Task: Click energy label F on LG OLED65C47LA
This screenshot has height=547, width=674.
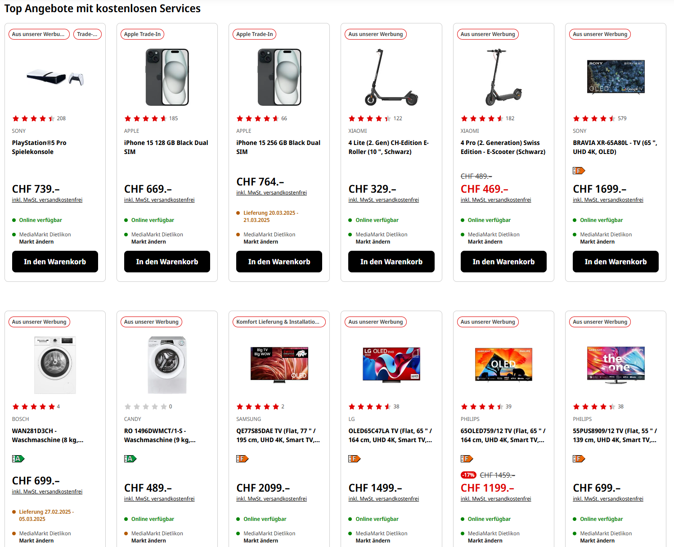Action: pos(354,459)
